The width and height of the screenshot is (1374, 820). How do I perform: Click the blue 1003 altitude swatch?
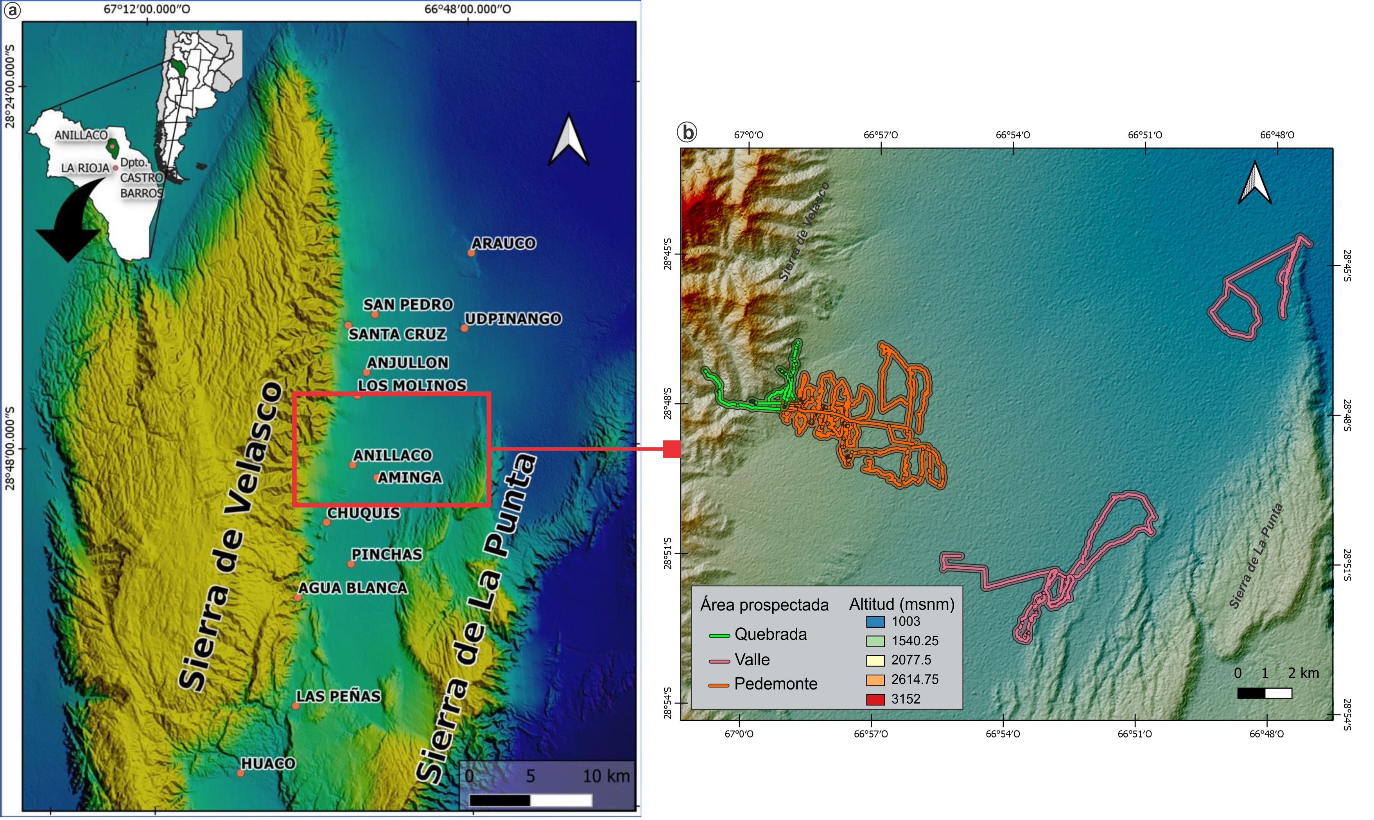(875, 622)
